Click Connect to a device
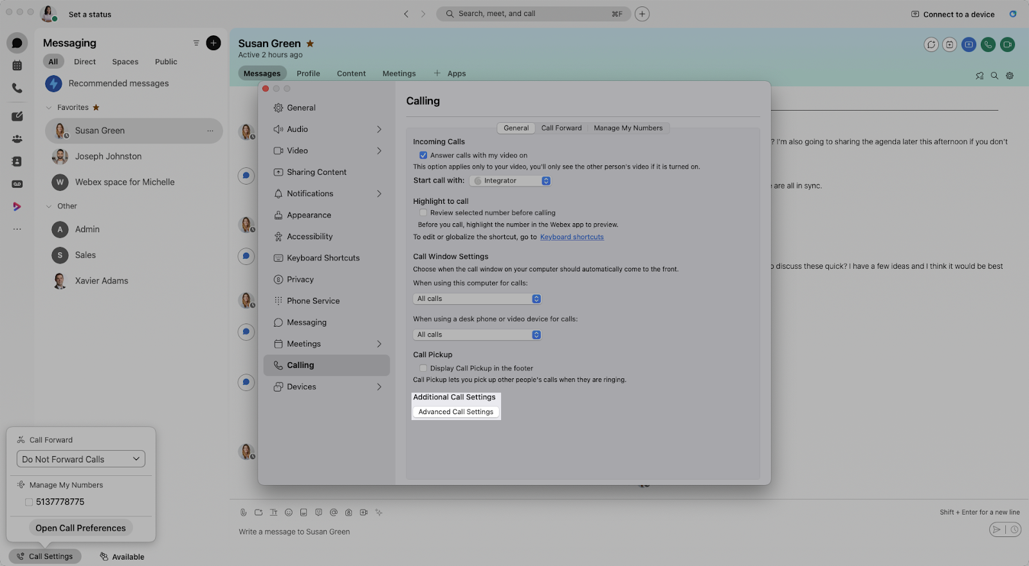This screenshot has height=566, width=1029. (x=953, y=14)
